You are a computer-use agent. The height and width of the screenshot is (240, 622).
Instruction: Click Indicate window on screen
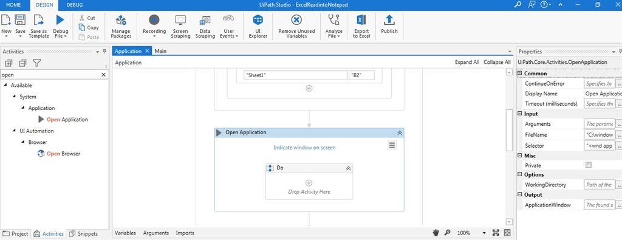pyautogui.click(x=304, y=148)
